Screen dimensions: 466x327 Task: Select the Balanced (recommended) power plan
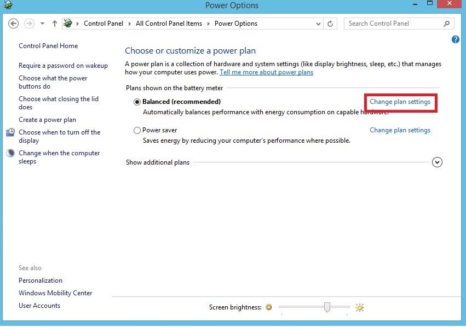click(x=137, y=102)
